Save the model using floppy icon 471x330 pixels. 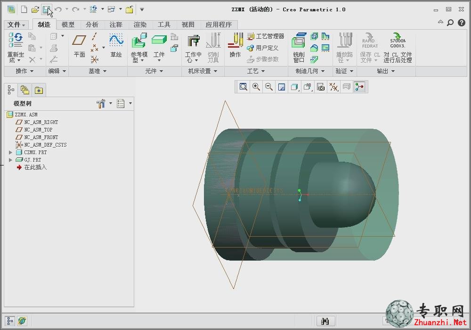click(46, 9)
